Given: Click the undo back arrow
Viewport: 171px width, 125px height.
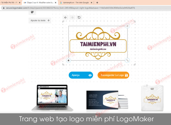Looking at the screenshot, I should coord(65,17).
